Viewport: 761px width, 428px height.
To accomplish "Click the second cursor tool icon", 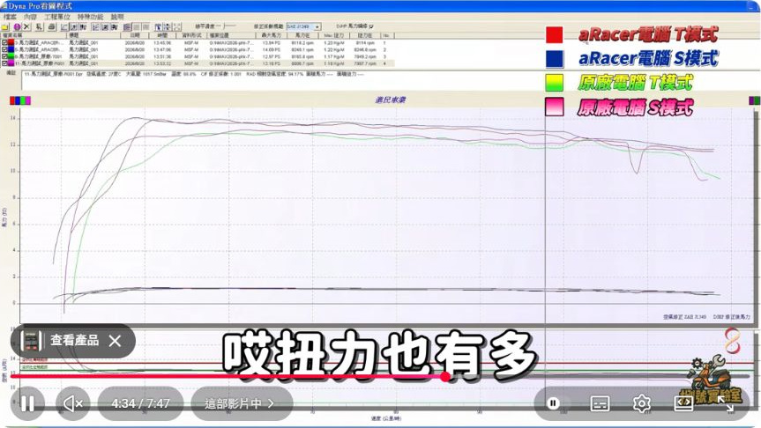I will pyautogui.click(x=168, y=27).
